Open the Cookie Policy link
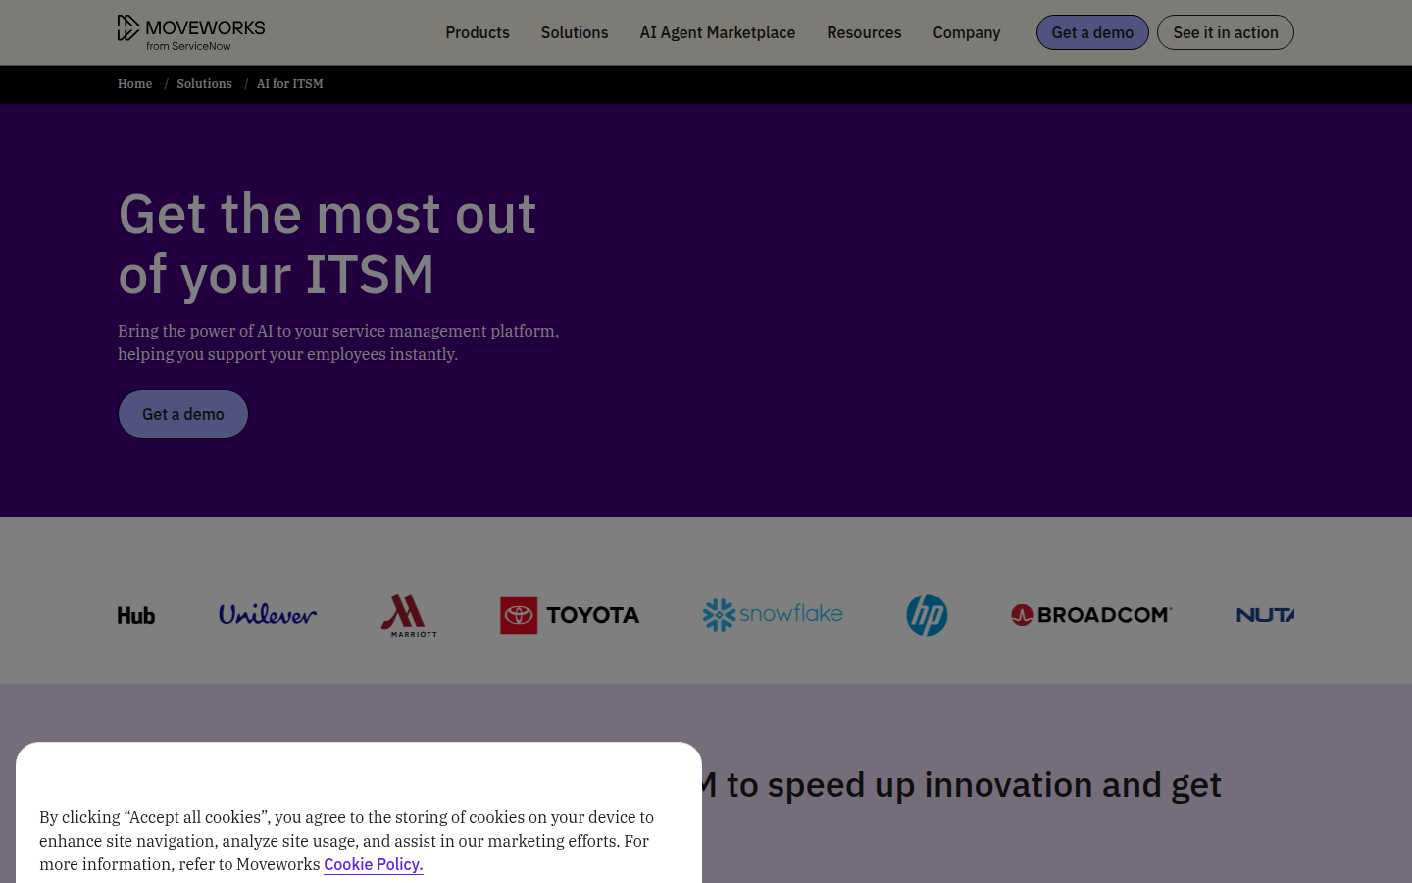The height and width of the screenshot is (883, 1412). pos(374,864)
